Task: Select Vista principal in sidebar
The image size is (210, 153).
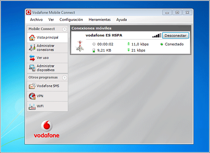Action: [x=47, y=38]
